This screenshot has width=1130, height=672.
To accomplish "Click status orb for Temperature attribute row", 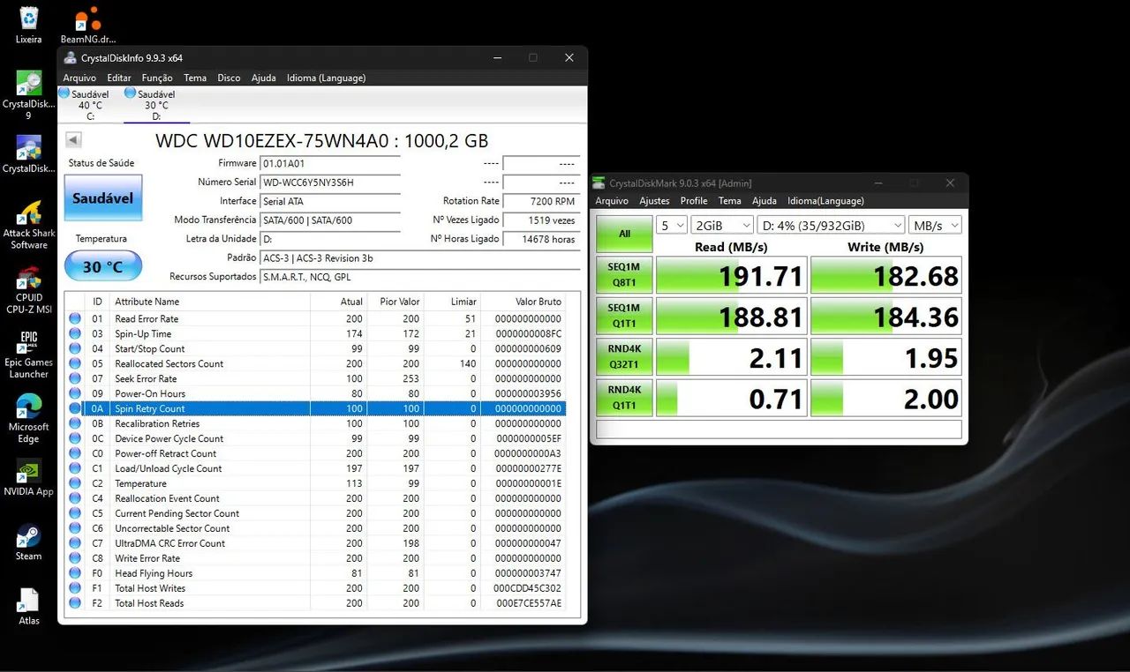I will tap(74, 483).
